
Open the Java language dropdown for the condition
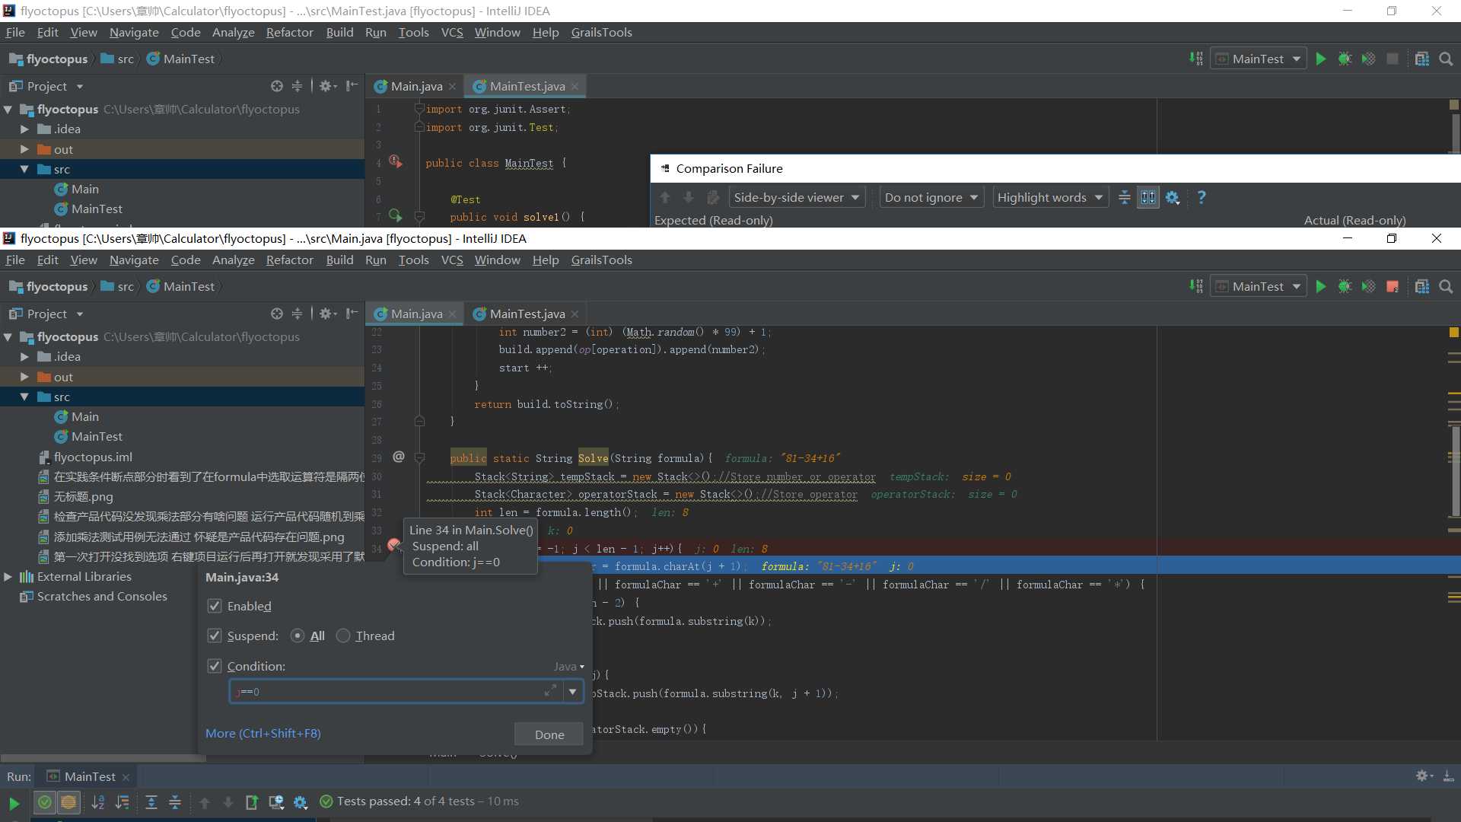tap(568, 667)
